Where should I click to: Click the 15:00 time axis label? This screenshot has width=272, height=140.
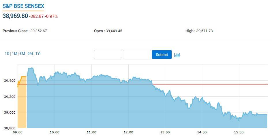coord(239,132)
